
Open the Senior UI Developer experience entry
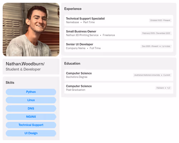click(119, 46)
